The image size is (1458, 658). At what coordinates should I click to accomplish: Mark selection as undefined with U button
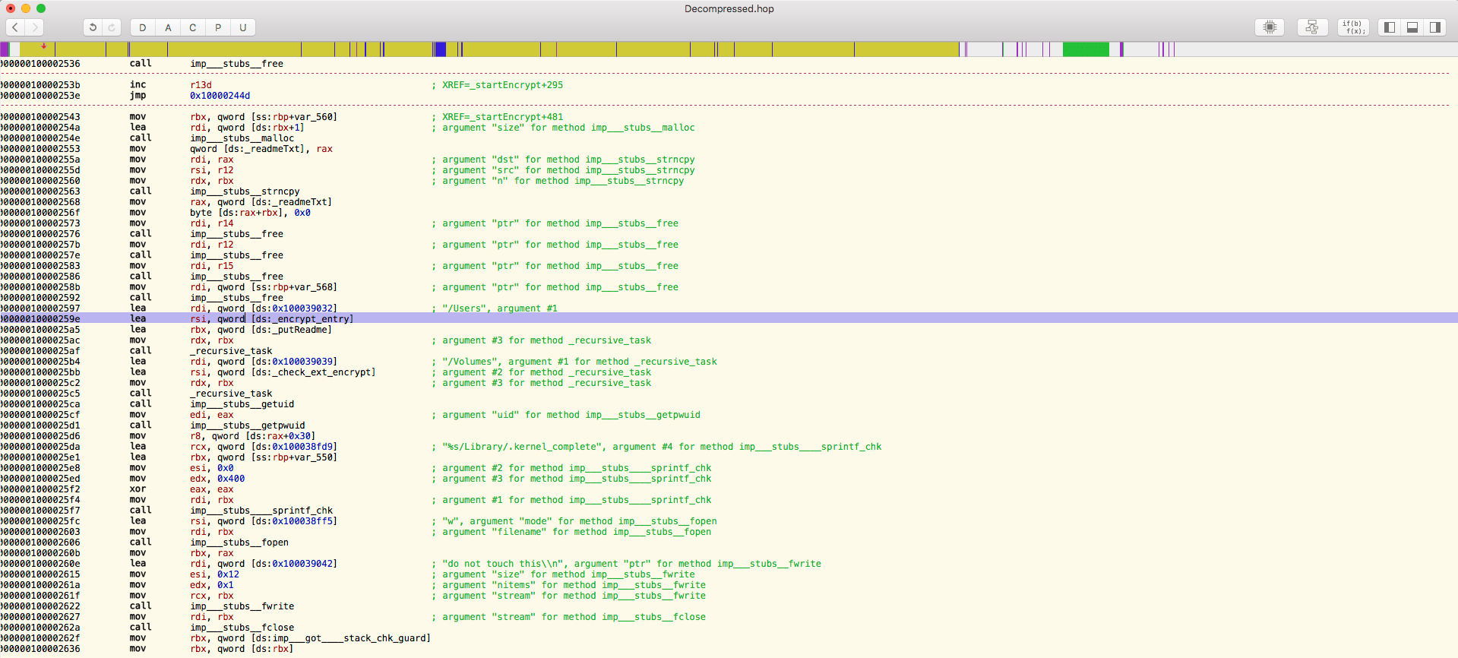tap(243, 27)
